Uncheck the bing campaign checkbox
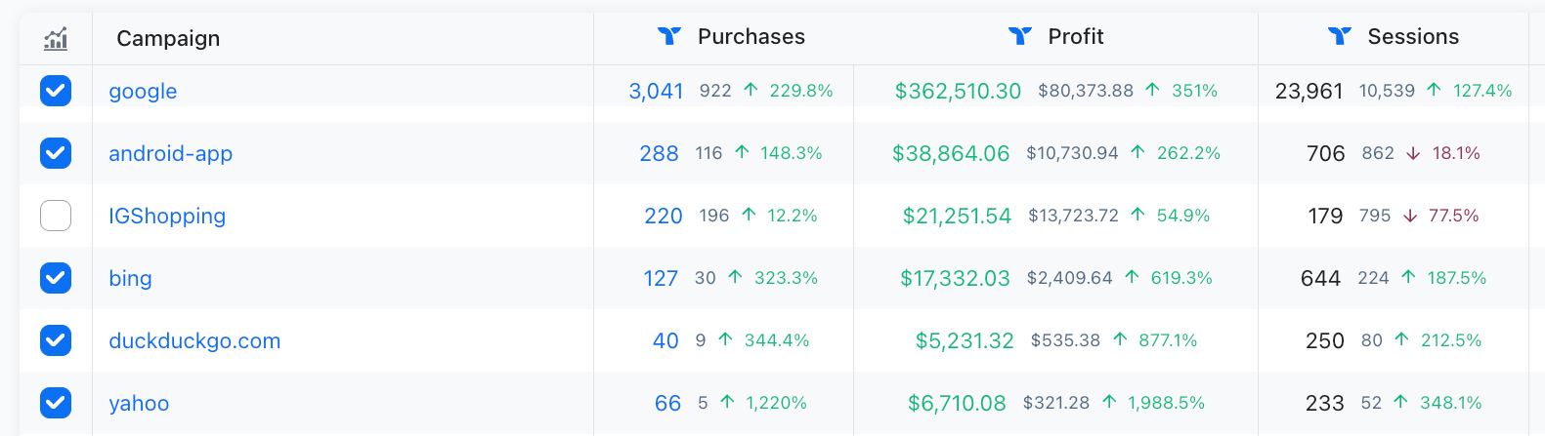 click(56, 278)
